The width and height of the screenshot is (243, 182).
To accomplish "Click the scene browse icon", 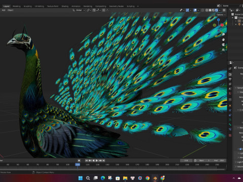I will coord(219,6).
